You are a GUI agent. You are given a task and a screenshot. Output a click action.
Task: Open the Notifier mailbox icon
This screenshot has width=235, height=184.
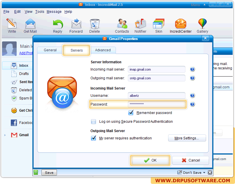[140, 24]
